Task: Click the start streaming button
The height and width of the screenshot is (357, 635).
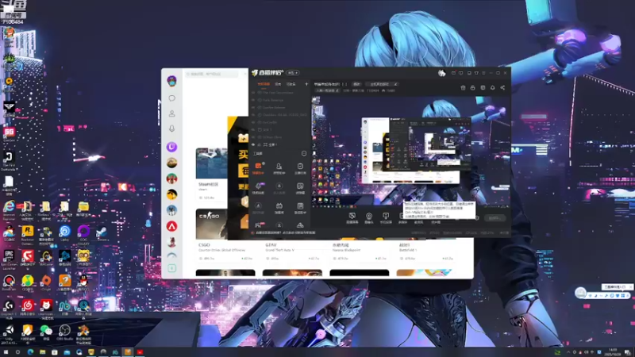Action: pos(495,217)
